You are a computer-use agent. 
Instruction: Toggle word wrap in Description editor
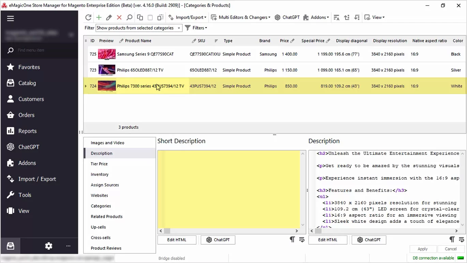462,239
